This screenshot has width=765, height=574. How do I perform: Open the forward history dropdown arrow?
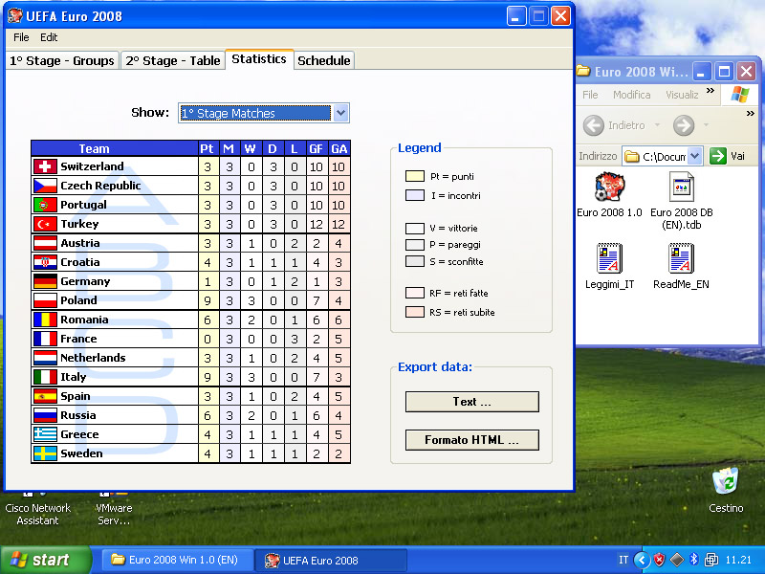pyautogui.click(x=706, y=125)
